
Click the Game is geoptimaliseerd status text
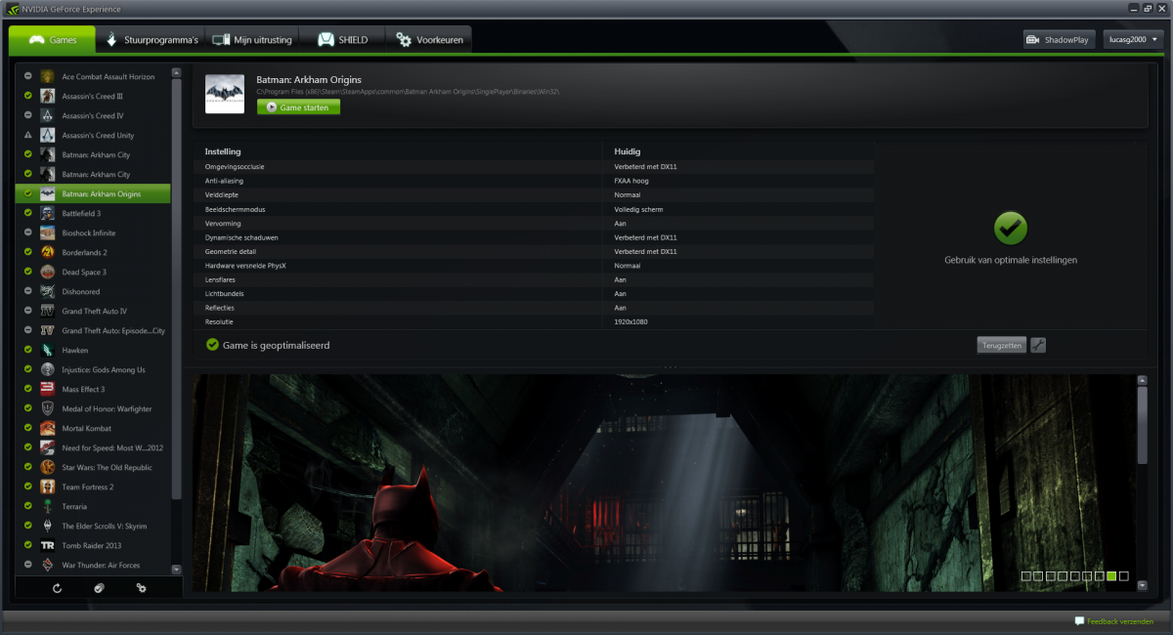[277, 345]
